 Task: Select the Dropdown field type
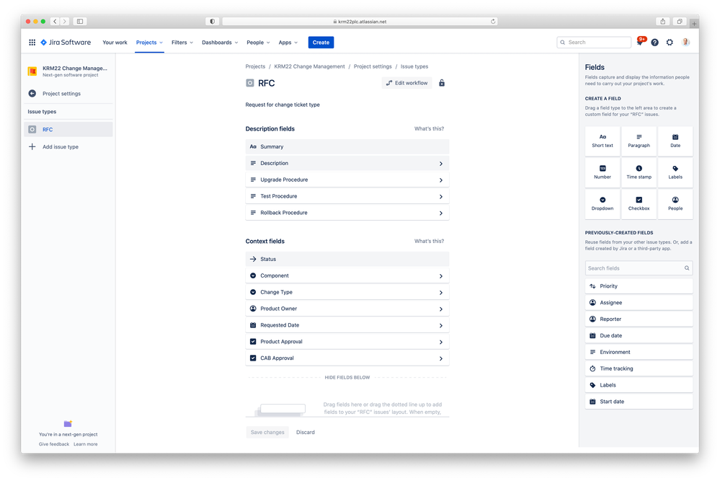coord(603,204)
